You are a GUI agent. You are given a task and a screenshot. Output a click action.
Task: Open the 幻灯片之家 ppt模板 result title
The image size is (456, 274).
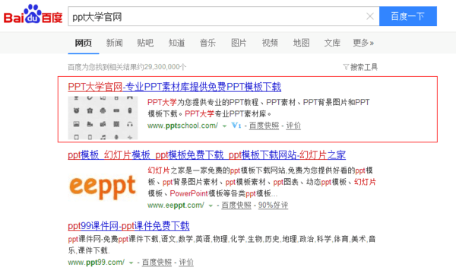(x=207, y=155)
